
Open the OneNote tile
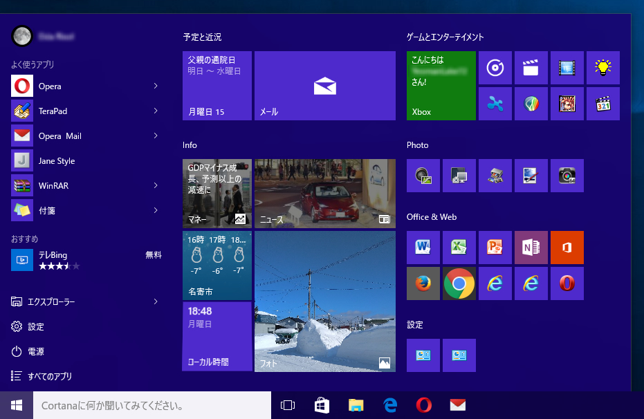pyautogui.click(x=531, y=248)
